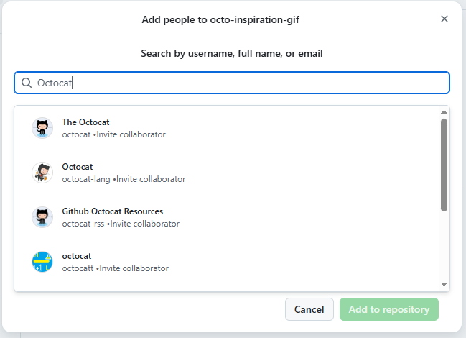Click the scrollbar down arrow
The width and height of the screenshot is (466, 338).
[444, 285]
